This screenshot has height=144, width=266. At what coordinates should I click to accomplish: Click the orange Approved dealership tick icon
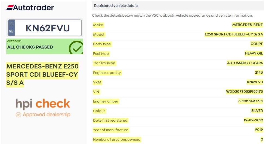(18, 115)
